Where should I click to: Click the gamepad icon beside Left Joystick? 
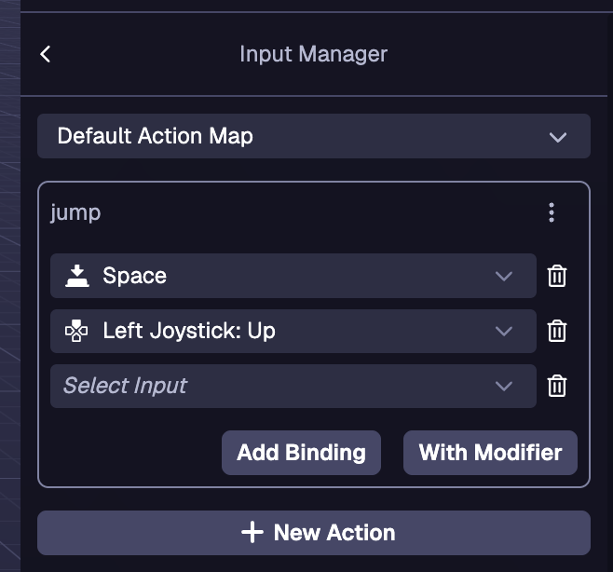coord(76,331)
